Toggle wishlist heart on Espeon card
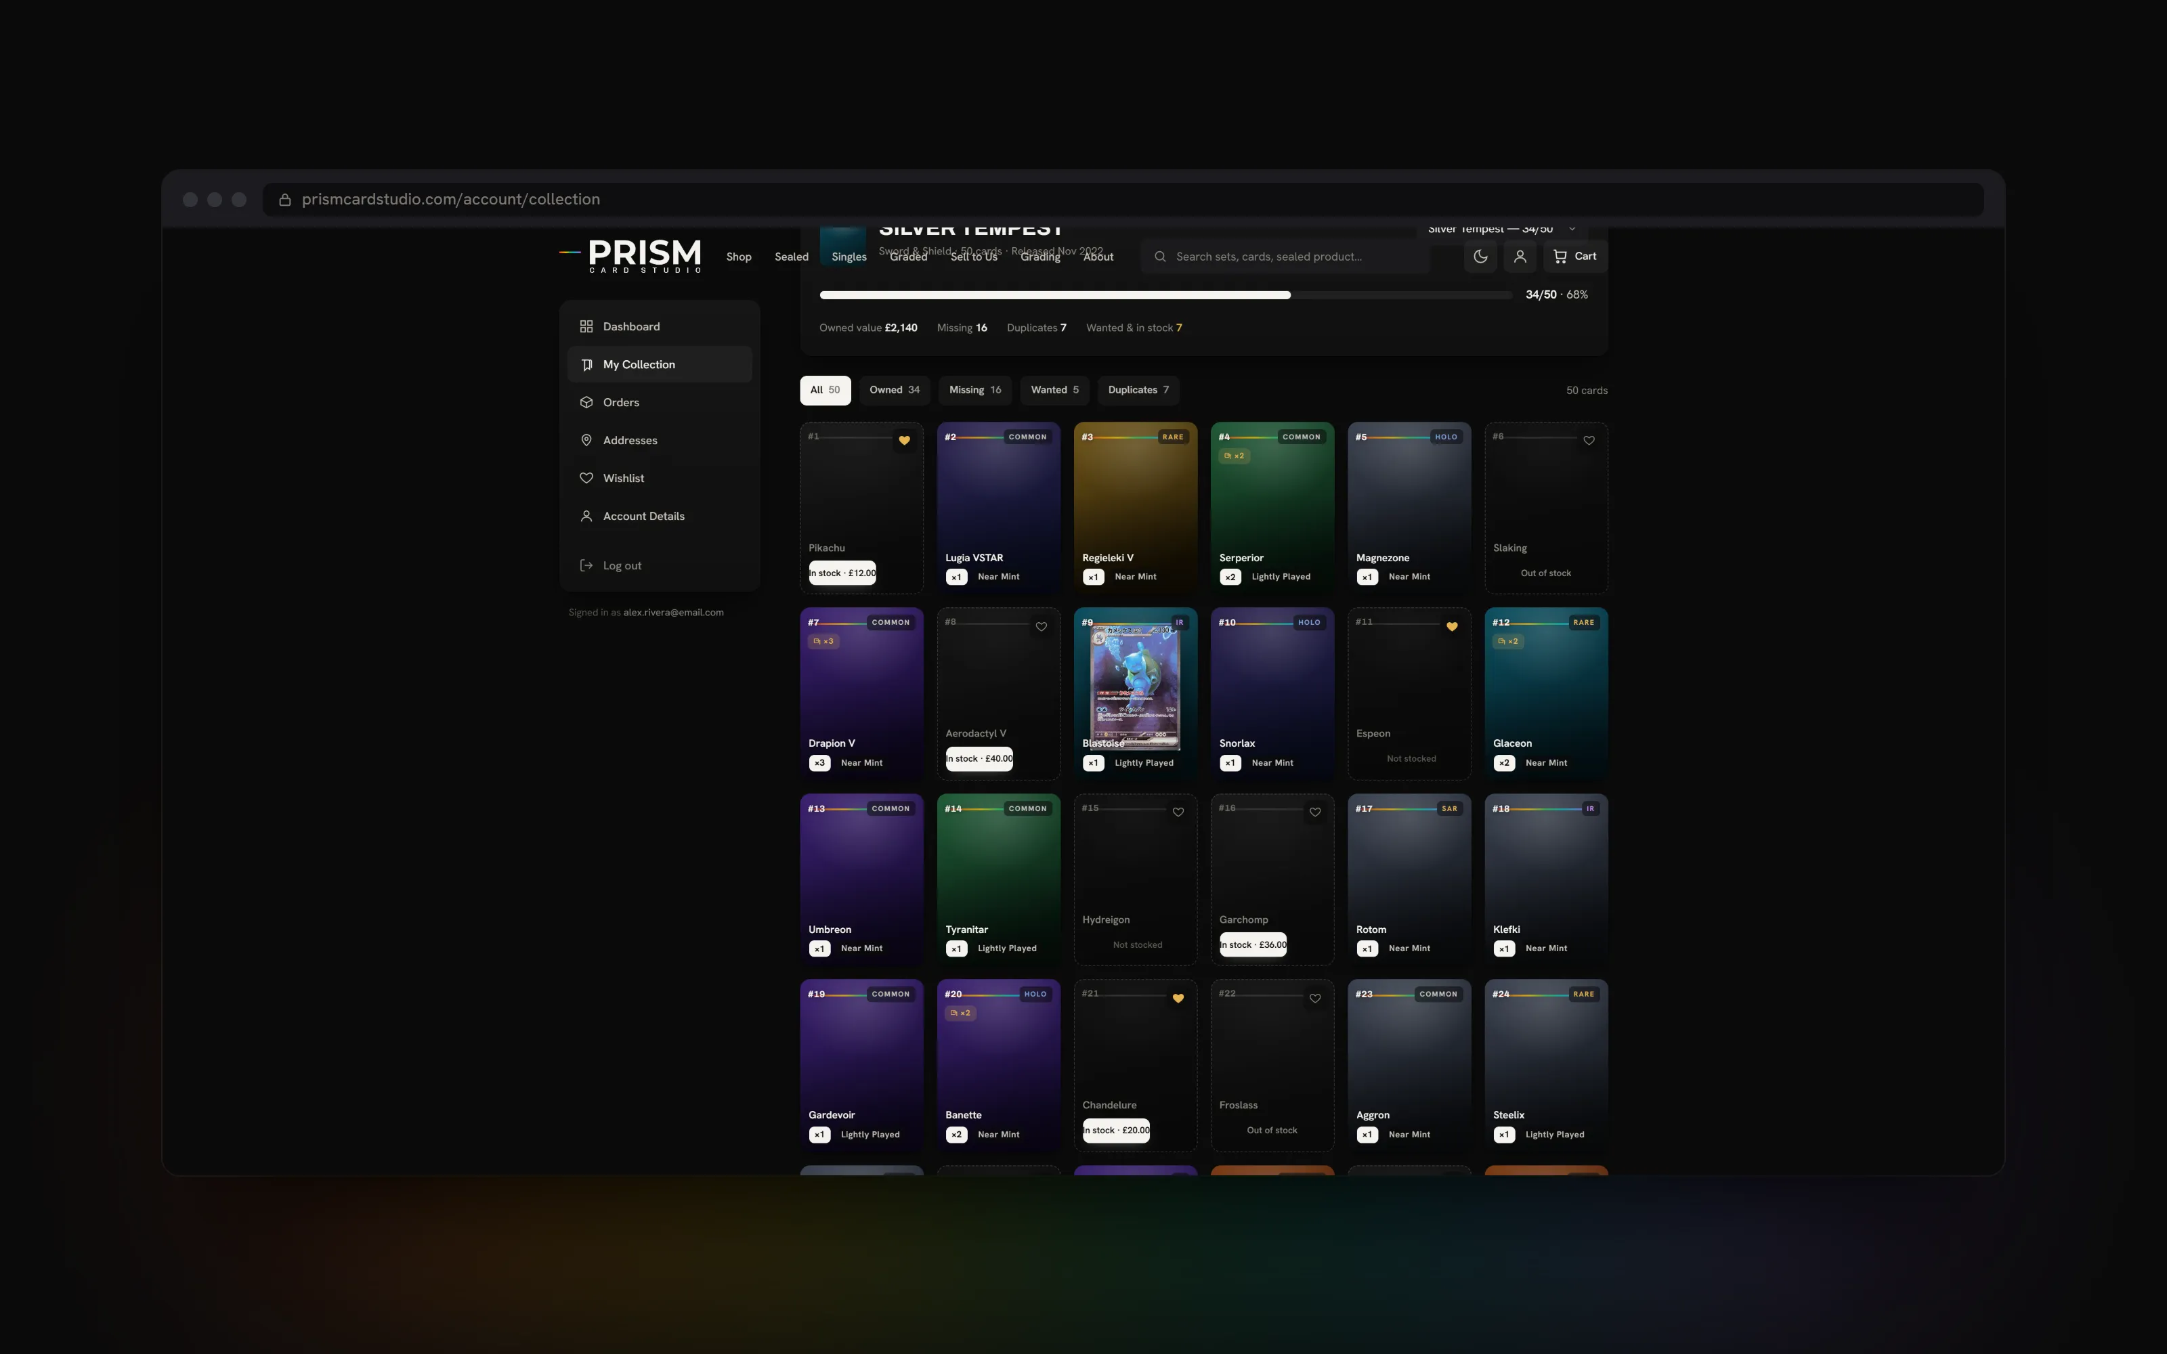 coord(1451,626)
